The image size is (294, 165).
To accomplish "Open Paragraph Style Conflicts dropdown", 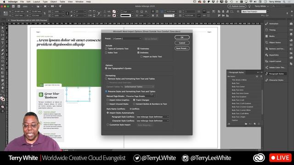I will coord(153,117).
